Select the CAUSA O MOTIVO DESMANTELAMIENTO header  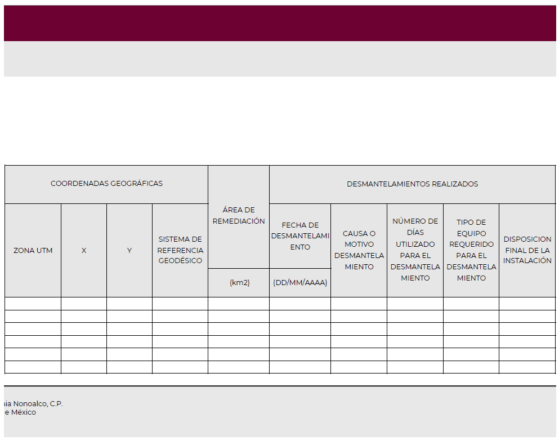click(x=359, y=250)
